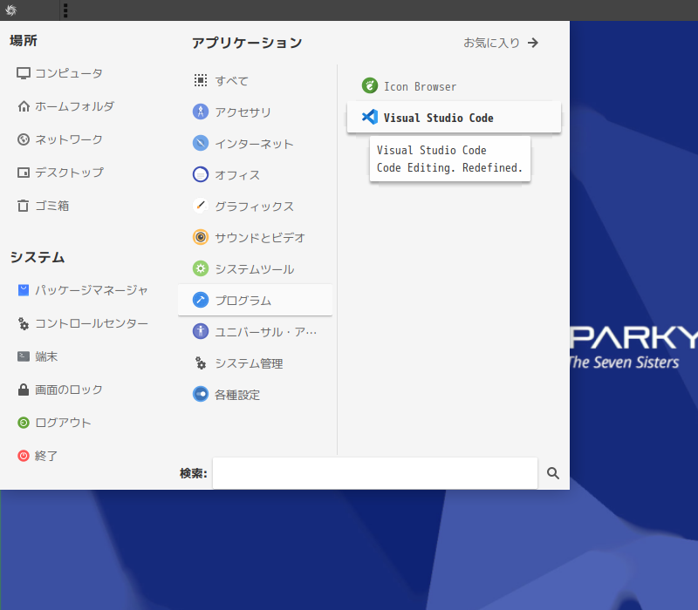Screen dimensions: 698x610
Task: Click the パッケージマネージャ label
Action: tap(92, 290)
